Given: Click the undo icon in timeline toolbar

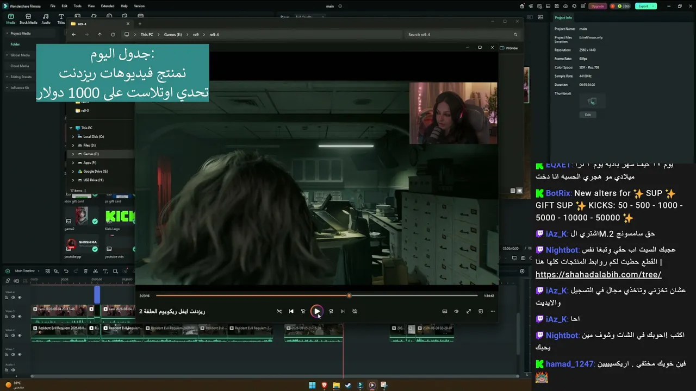Looking at the screenshot, I should tap(66, 271).
